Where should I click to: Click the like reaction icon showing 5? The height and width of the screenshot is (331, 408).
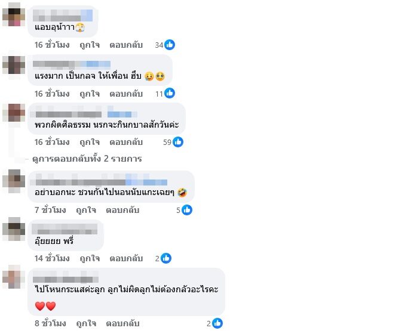coord(187,210)
